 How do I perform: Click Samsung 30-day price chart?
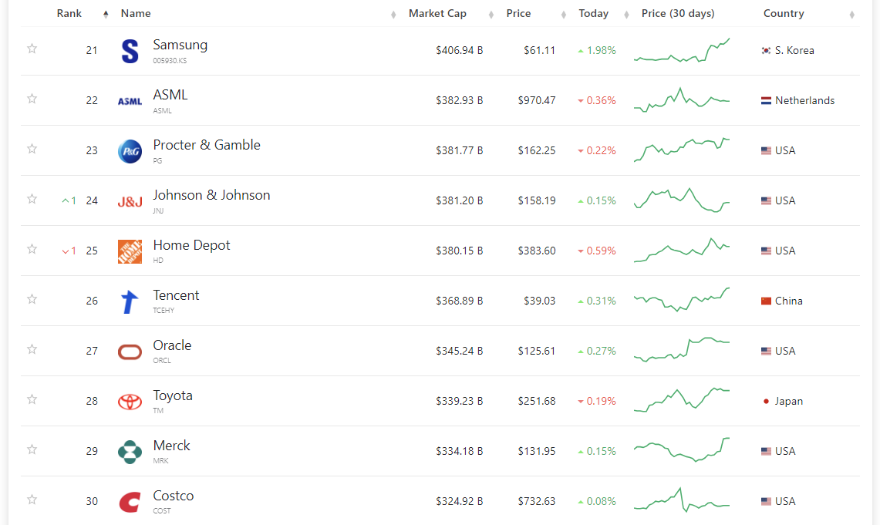click(x=682, y=50)
